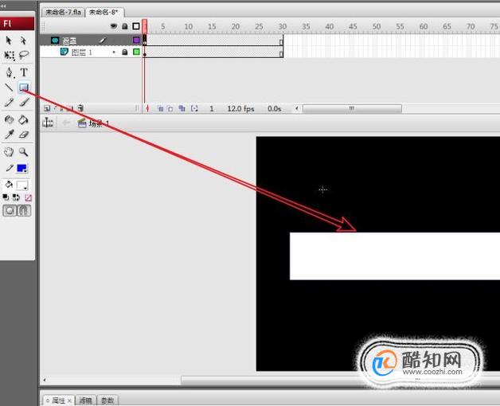Switch to 未命名-7.fla document tab

(x=63, y=13)
